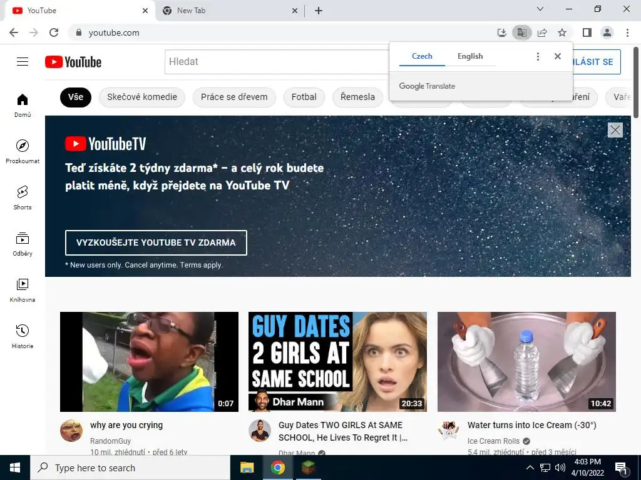
Task: Dismiss the YouTube TV banner ad
Action: [615, 130]
